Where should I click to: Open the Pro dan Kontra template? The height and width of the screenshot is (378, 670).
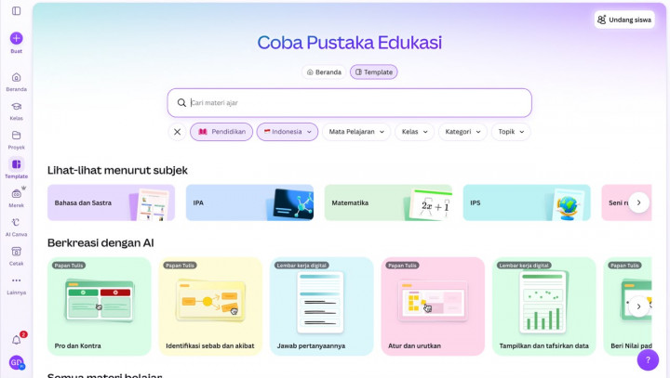click(x=100, y=306)
